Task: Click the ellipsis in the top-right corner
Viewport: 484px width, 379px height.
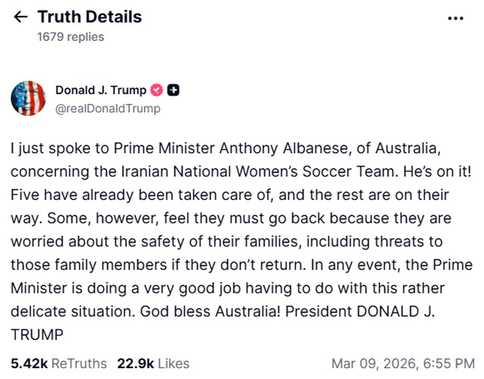Action: pos(456,18)
